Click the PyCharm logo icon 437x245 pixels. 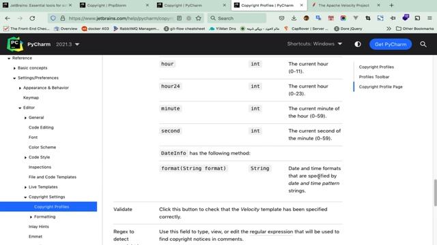[x=15, y=44]
